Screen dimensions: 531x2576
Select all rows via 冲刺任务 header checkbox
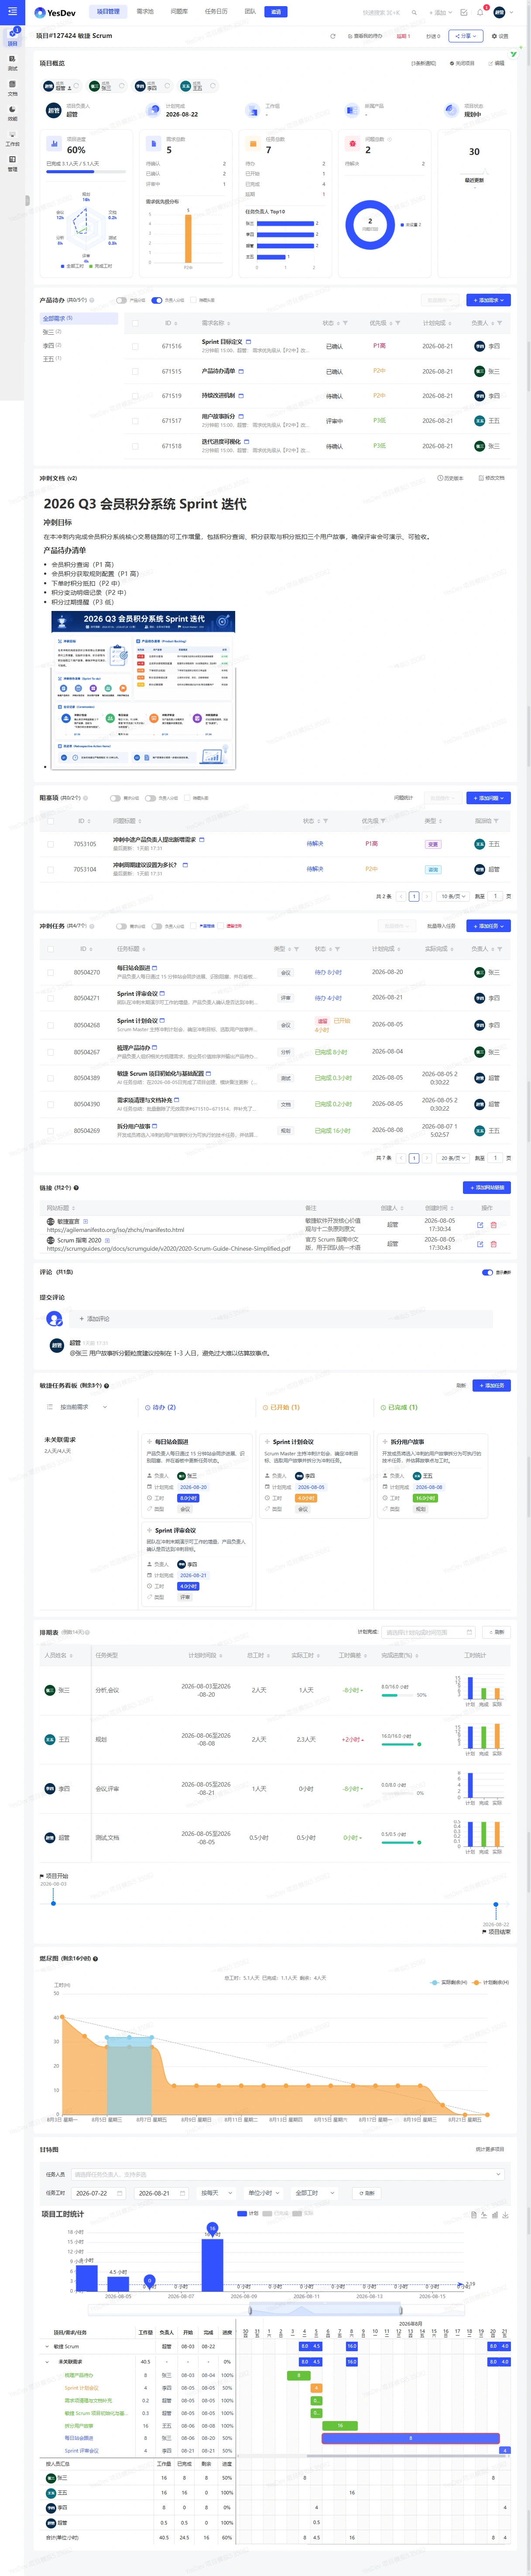50,949
